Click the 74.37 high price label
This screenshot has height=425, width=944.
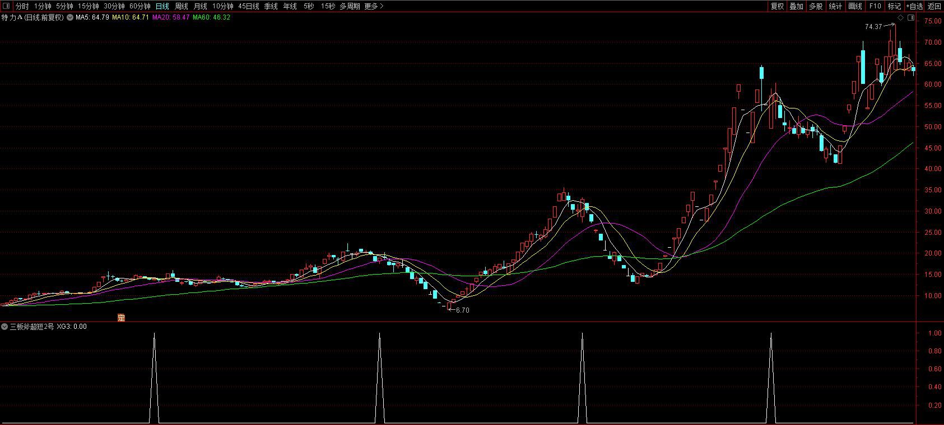click(873, 26)
